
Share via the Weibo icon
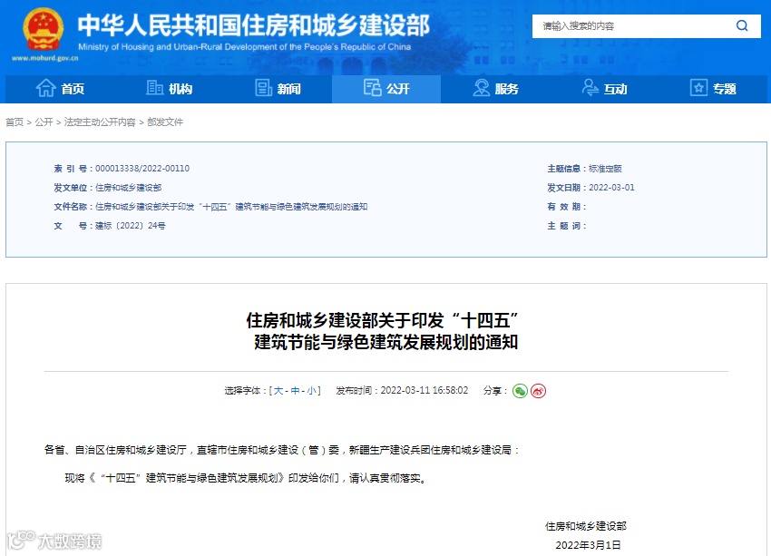pos(539,391)
